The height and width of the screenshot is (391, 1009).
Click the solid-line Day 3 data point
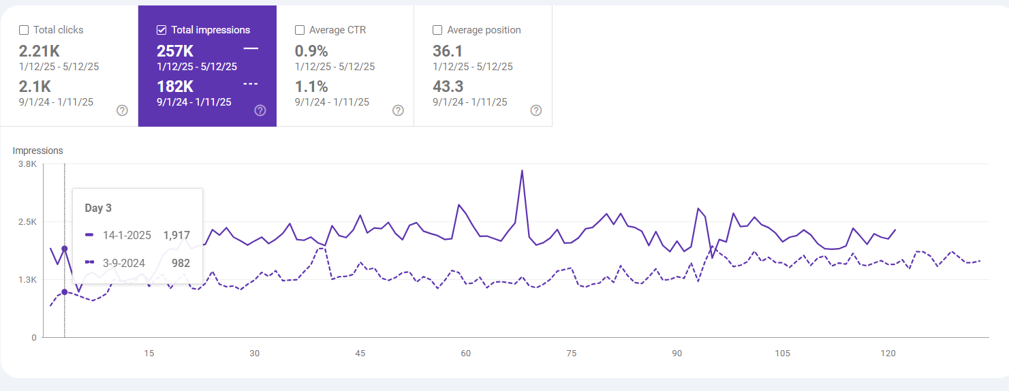pos(65,249)
